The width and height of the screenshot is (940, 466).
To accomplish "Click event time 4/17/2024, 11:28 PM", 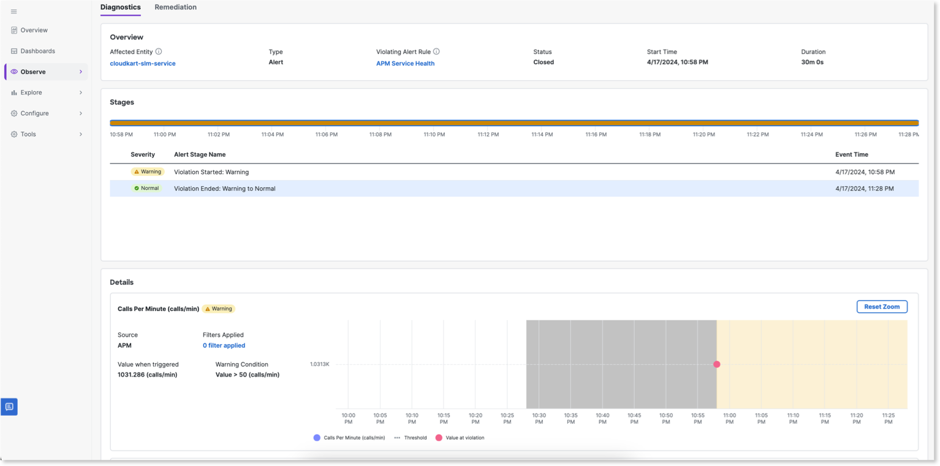I will click(865, 189).
